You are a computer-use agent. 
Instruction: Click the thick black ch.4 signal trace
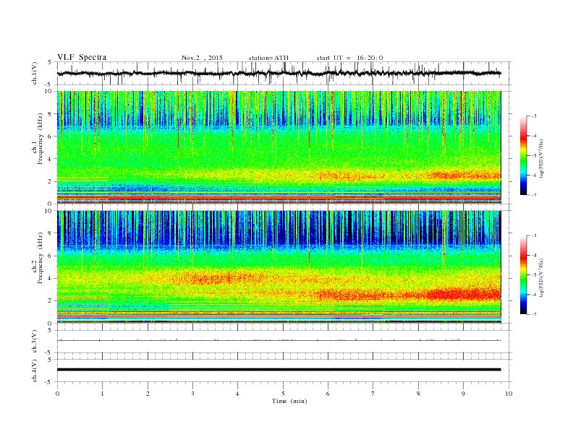coord(279,370)
